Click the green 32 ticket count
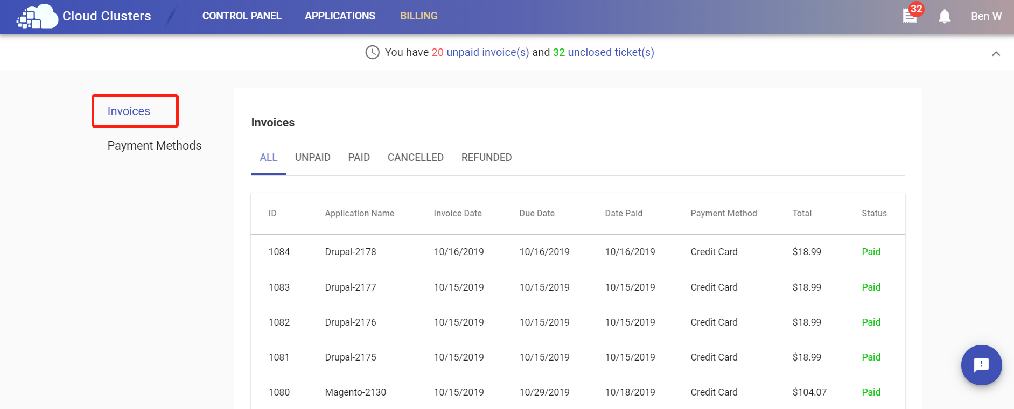This screenshot has width=1014, height=409. pyautogui.click(x=558, y=52)
